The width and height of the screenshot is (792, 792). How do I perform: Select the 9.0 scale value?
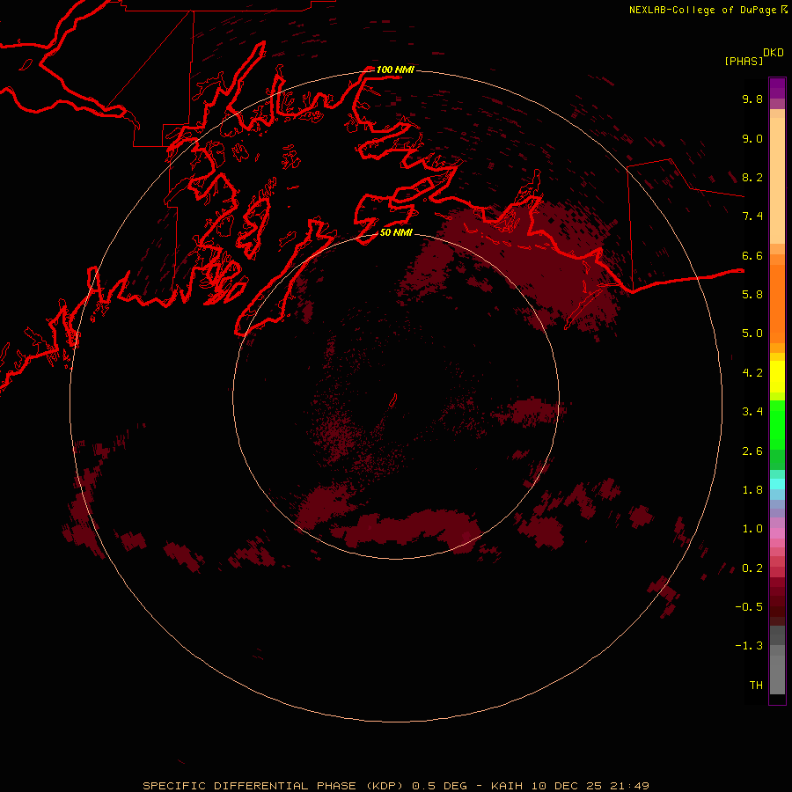(752, 138)
